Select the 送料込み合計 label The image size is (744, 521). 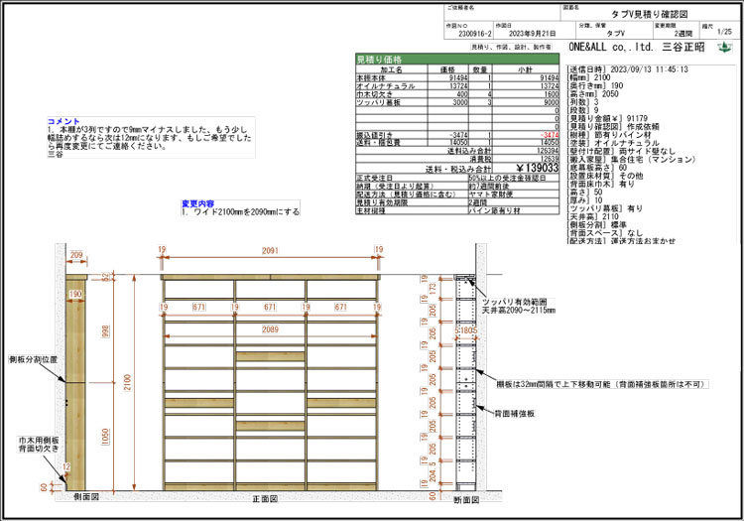tap(469, 151)
